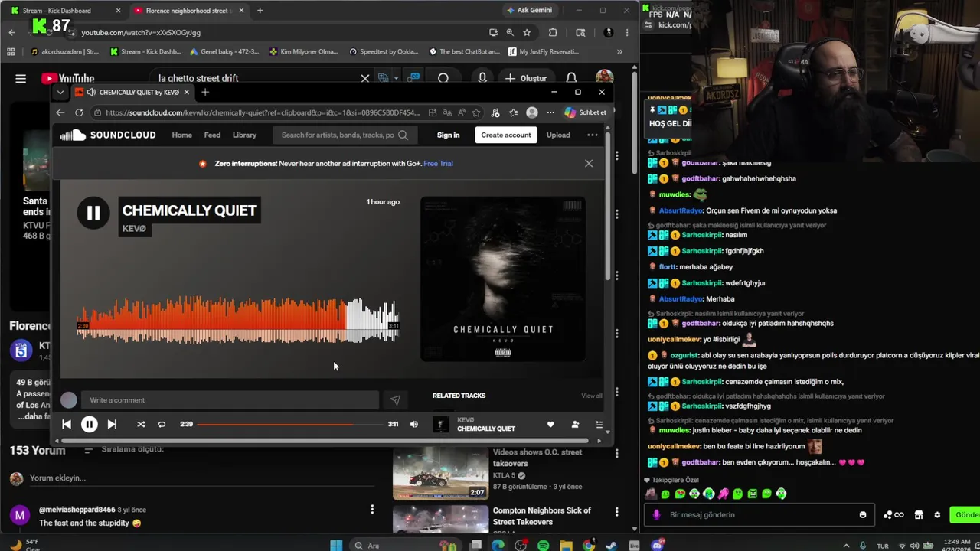Open the YouTube Sıralama ölçütü sort dropdown
Viewport: 980px width, 551px height.
pyautogui.click(x=125, y=449)
